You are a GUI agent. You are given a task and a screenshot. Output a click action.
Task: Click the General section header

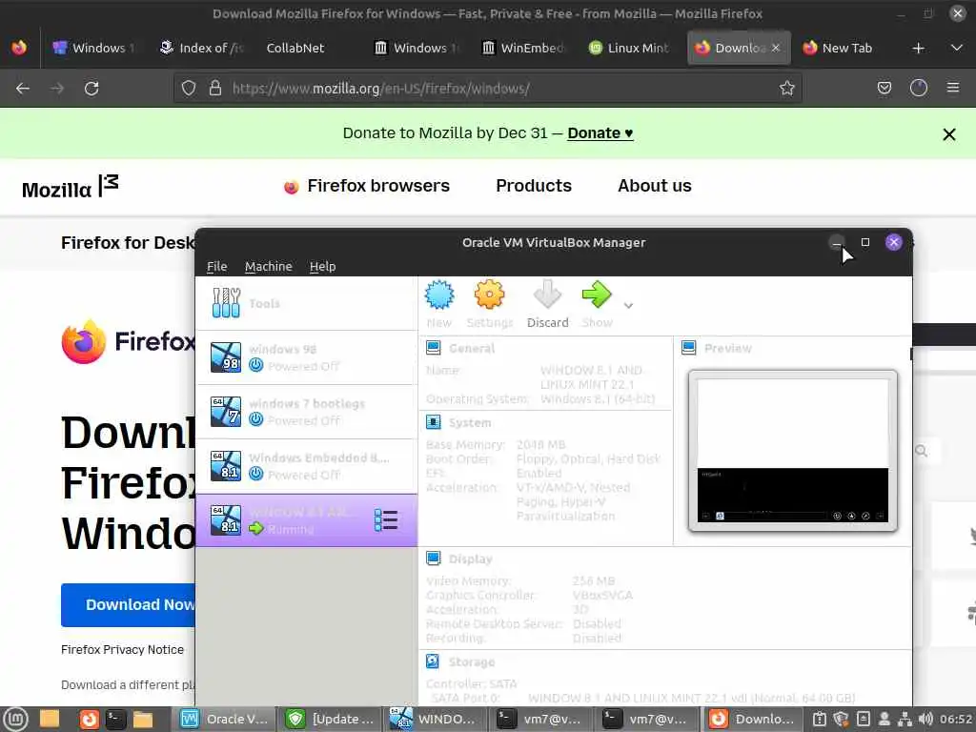point(472,349)
